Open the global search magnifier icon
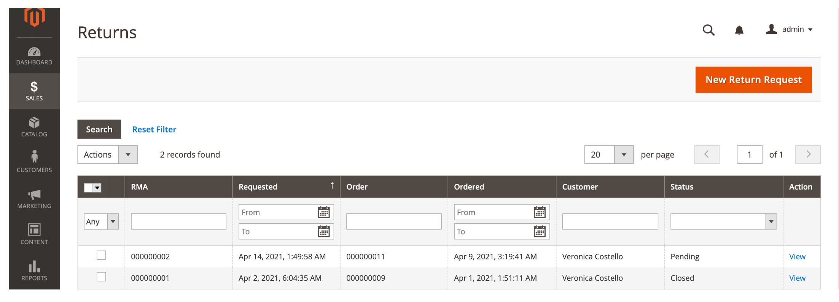Image resolution: width=839 pixels, height=302 pixels. [708, 30]
